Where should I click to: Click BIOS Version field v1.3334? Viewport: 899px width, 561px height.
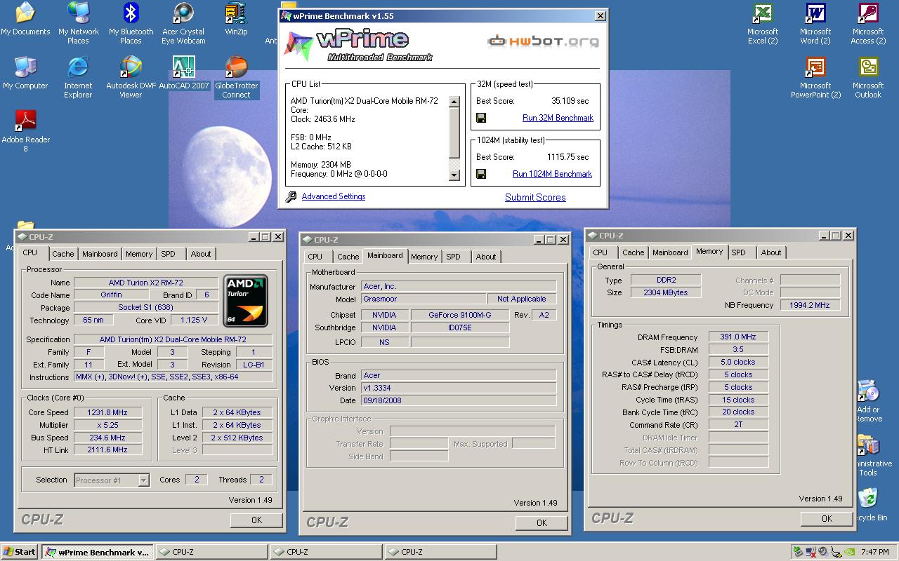(459, 388)
